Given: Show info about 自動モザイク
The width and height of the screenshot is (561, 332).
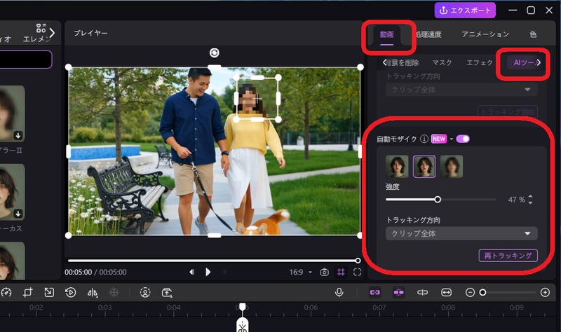Looking at the screenshot, I should 424,139.
